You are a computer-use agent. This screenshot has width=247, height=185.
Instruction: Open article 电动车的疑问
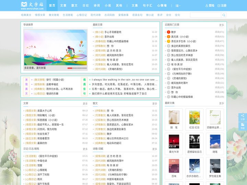pyautogui.click(x=114, y=143)
